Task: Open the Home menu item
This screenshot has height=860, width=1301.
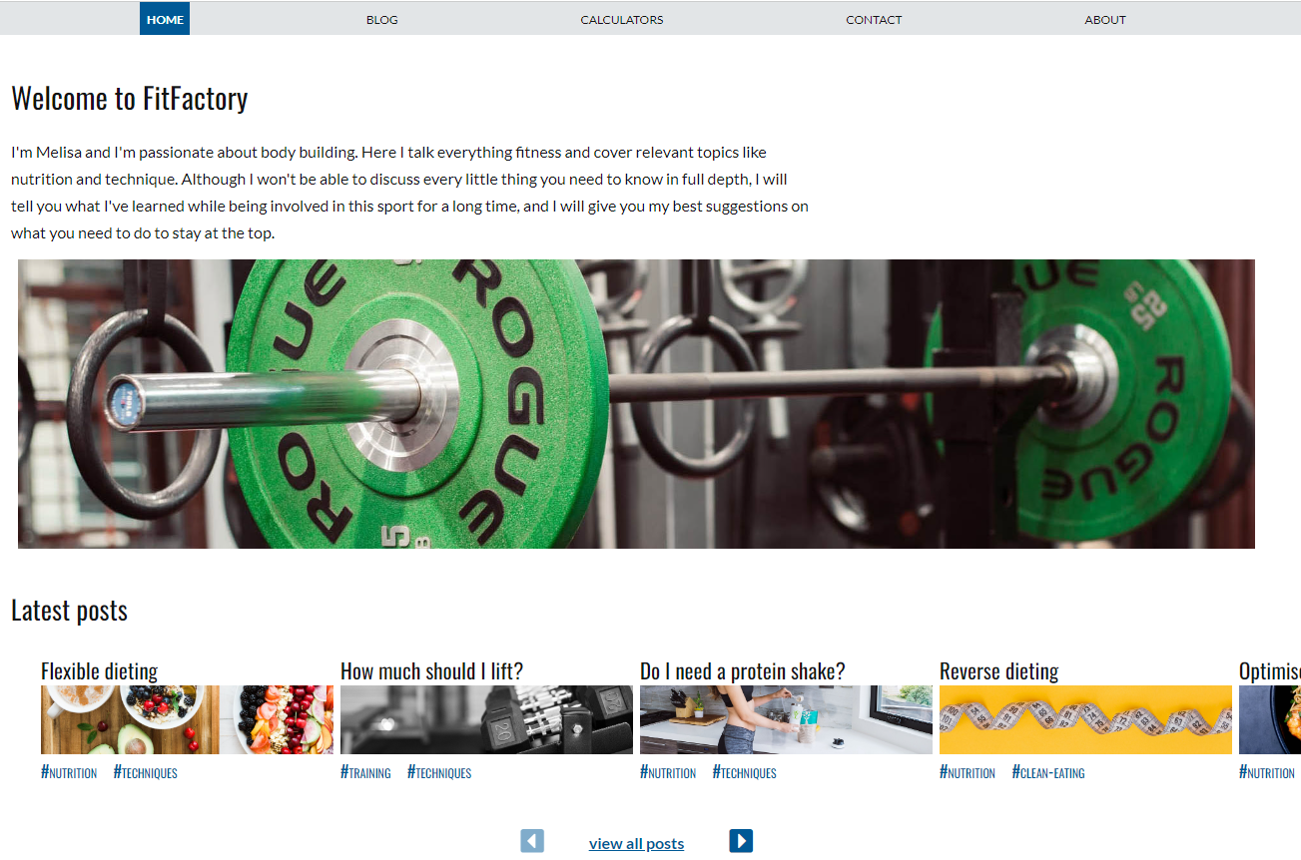Action: (165, 19)
